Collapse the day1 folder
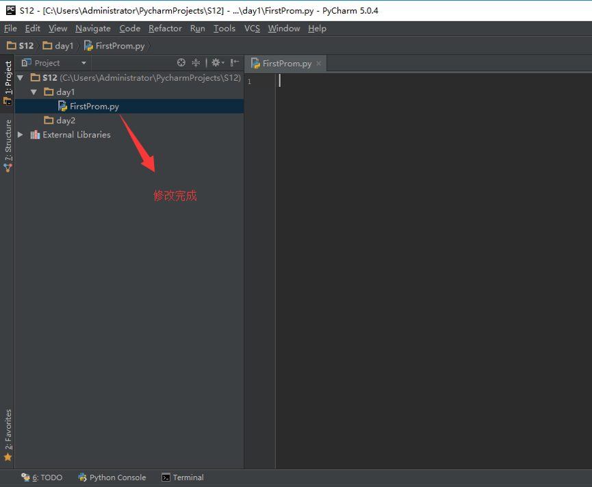The width and height of the screenshot is (592, 487). pyautogui.click(x=34, y=92)
